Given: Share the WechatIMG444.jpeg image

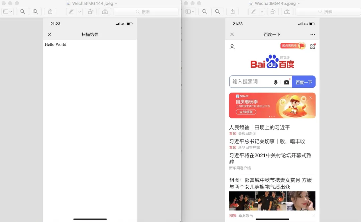Looking at the screenshot, I should click(x=50, y=11).
